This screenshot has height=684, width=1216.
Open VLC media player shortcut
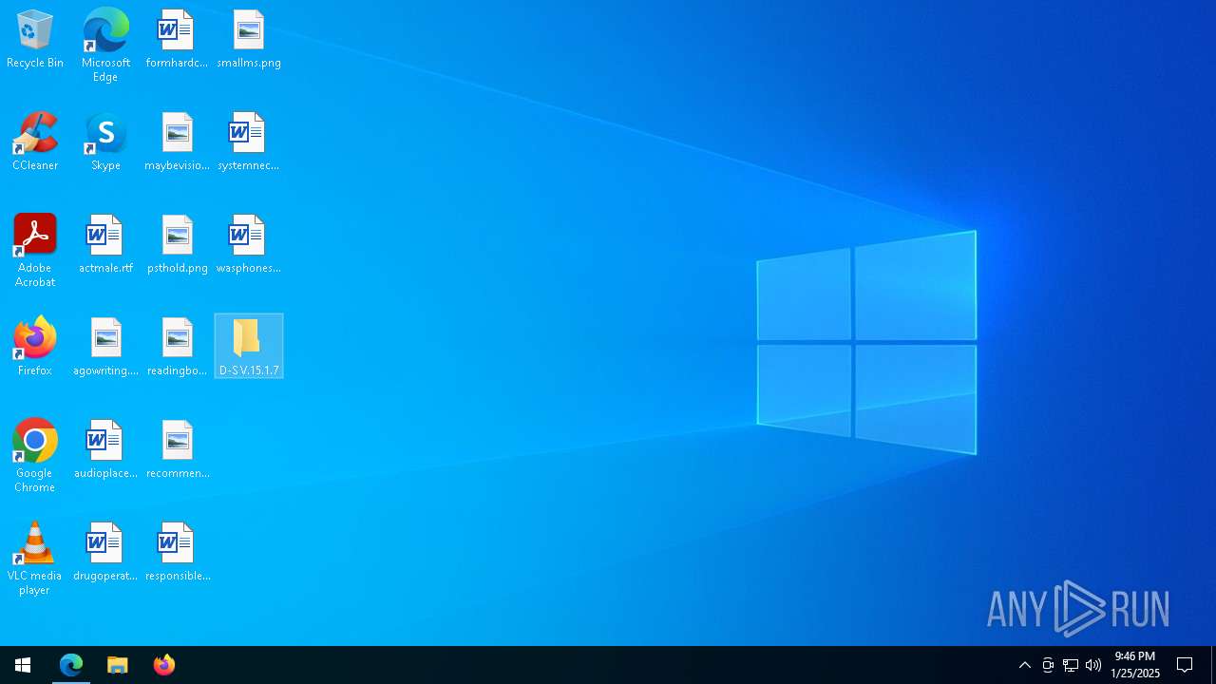(x=35, y=559)
